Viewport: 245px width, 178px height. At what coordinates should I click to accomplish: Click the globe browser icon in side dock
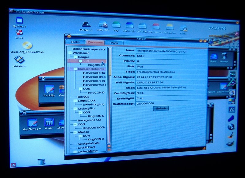click(x=231, y=127)
